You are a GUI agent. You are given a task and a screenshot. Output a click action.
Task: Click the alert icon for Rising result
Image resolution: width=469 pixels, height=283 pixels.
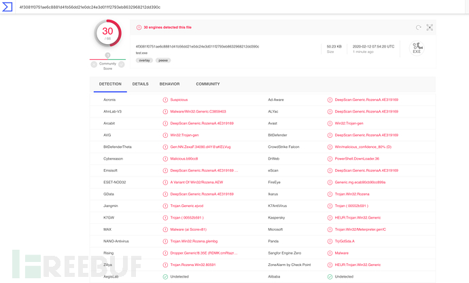[165, 253]
